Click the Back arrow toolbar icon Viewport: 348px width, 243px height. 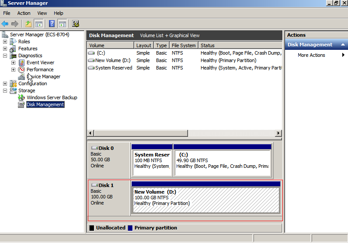coord(5,24)
